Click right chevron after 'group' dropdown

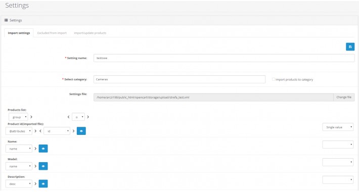pos(31,117)
